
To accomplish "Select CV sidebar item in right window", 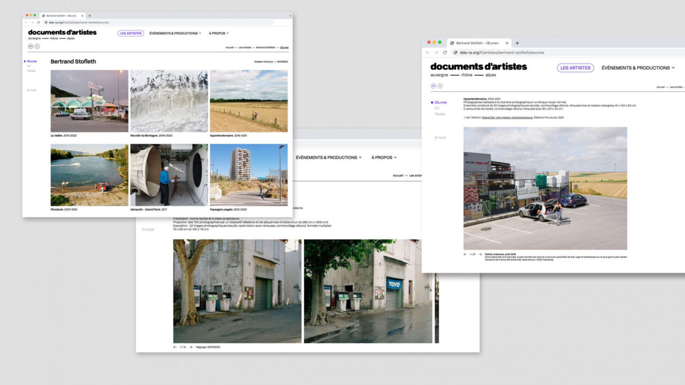I will 437,108.
